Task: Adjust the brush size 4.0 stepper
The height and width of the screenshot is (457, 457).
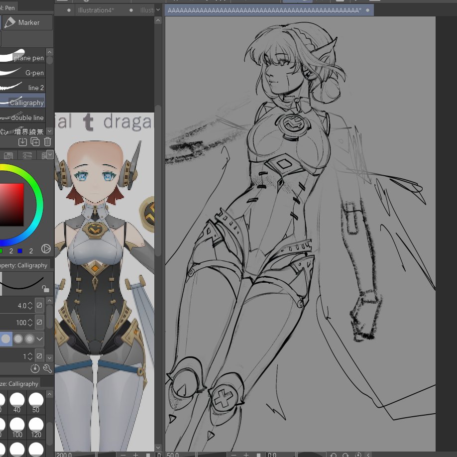Action: 30,306
